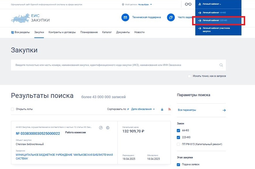Image resolution: width=255 pixels, height=169 pixels.
Task: Select the search magnifier in the search bar
Action: click(x=221, y=65)
